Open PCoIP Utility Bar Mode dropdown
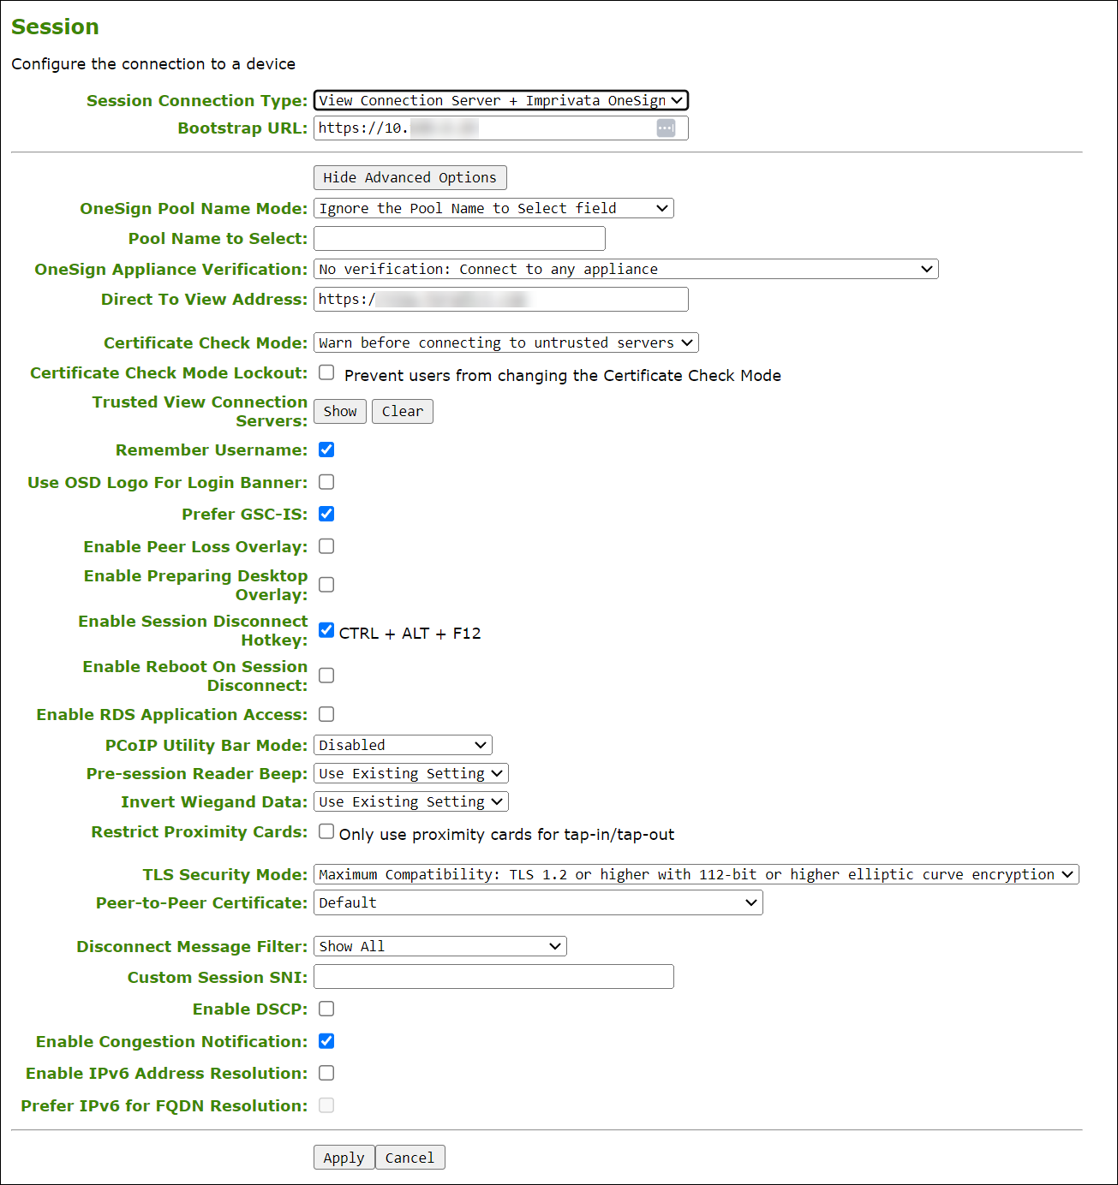This screenshot has height=1185, width=1118. click(403, 745)
